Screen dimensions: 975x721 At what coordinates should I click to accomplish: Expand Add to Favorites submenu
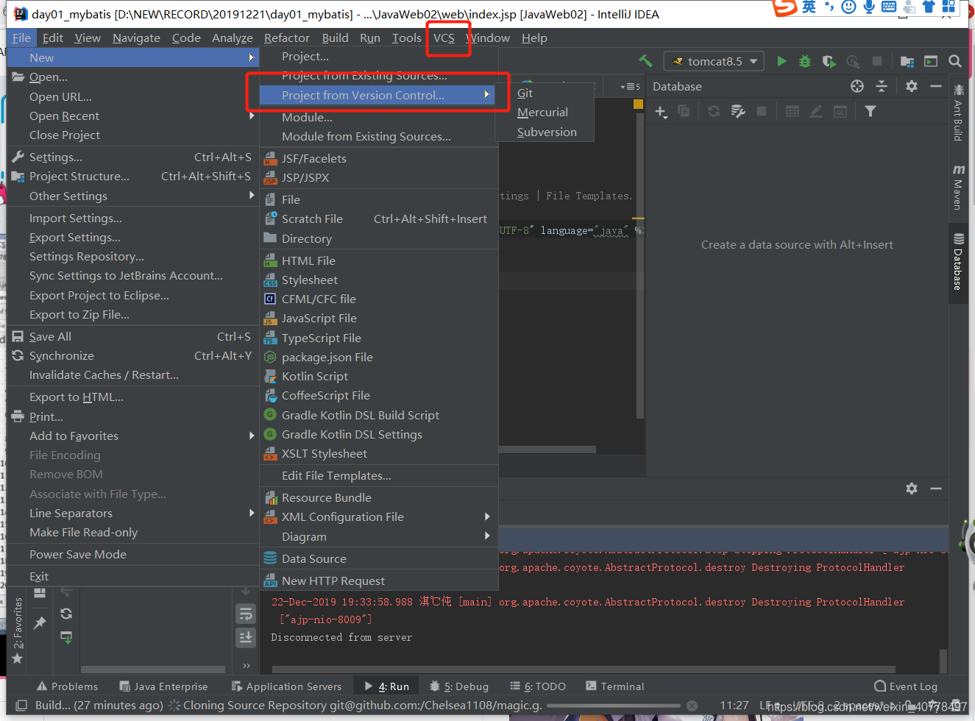[252, 436]
